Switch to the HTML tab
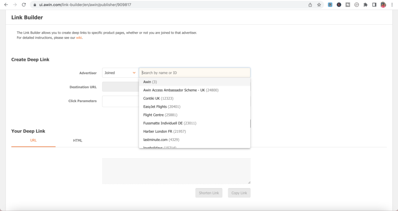The height and width of the screenshot is (211, 398). tap(78, 141)
